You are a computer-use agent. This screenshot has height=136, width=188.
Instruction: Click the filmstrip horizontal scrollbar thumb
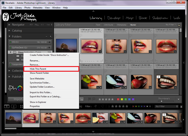click(x=11, y=128)
